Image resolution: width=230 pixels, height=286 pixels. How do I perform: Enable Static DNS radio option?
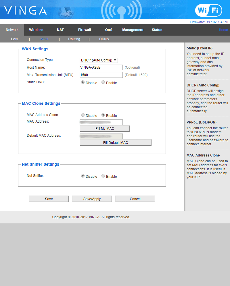tap(103, 82)
